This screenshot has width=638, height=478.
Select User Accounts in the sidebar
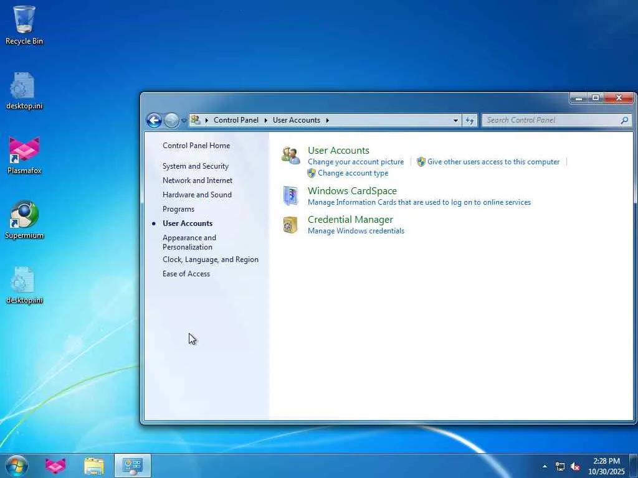click(x=188, y=223)
